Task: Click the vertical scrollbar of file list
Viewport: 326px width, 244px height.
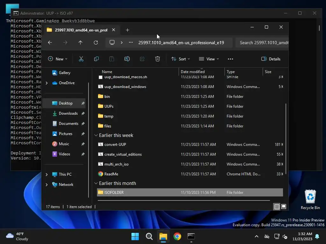Action: (286, 139)
